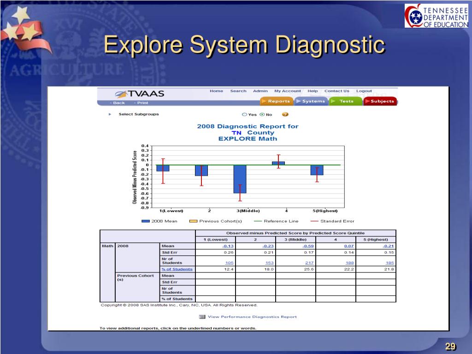This screenshot has width=472, height=354.
Task: Click the Math row label in table
Action: (107, 246)
